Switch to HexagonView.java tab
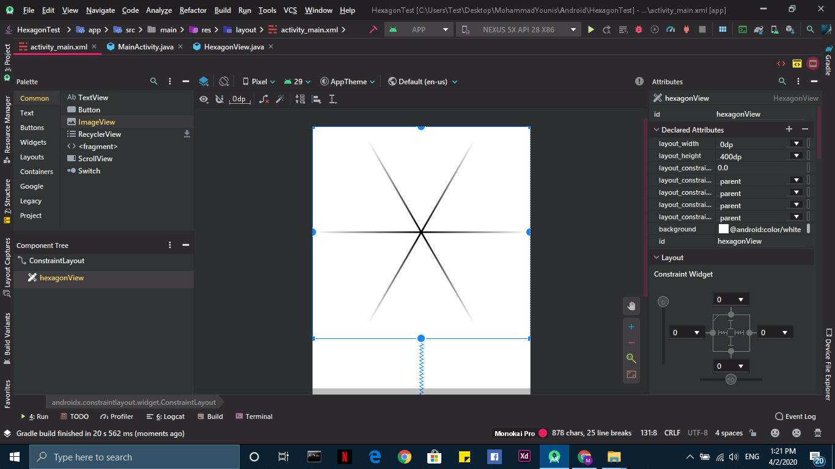The width and height of the screenshot is (835, 469). (234, 47)
